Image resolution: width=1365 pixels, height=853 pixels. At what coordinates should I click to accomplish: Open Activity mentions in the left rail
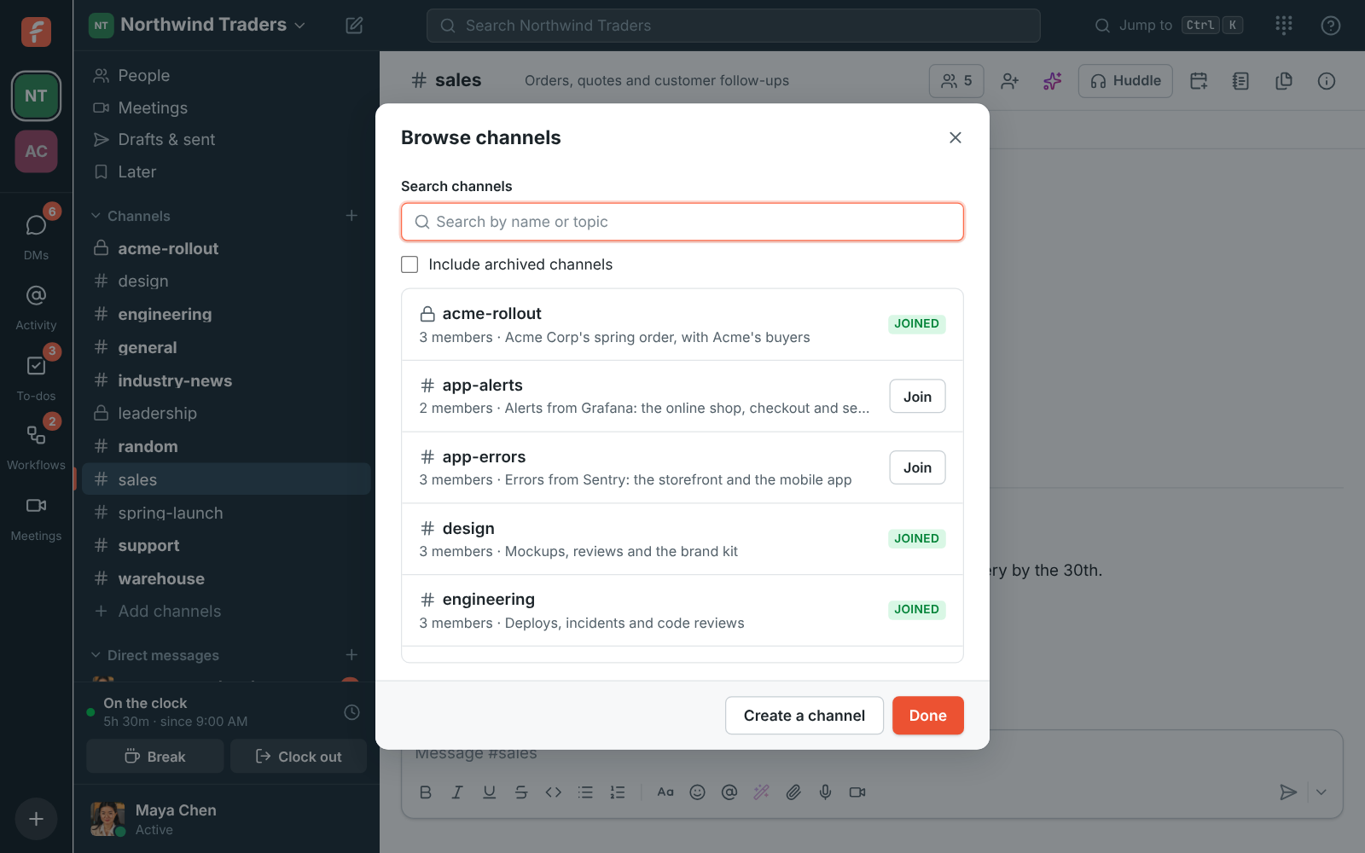[36, 305]
